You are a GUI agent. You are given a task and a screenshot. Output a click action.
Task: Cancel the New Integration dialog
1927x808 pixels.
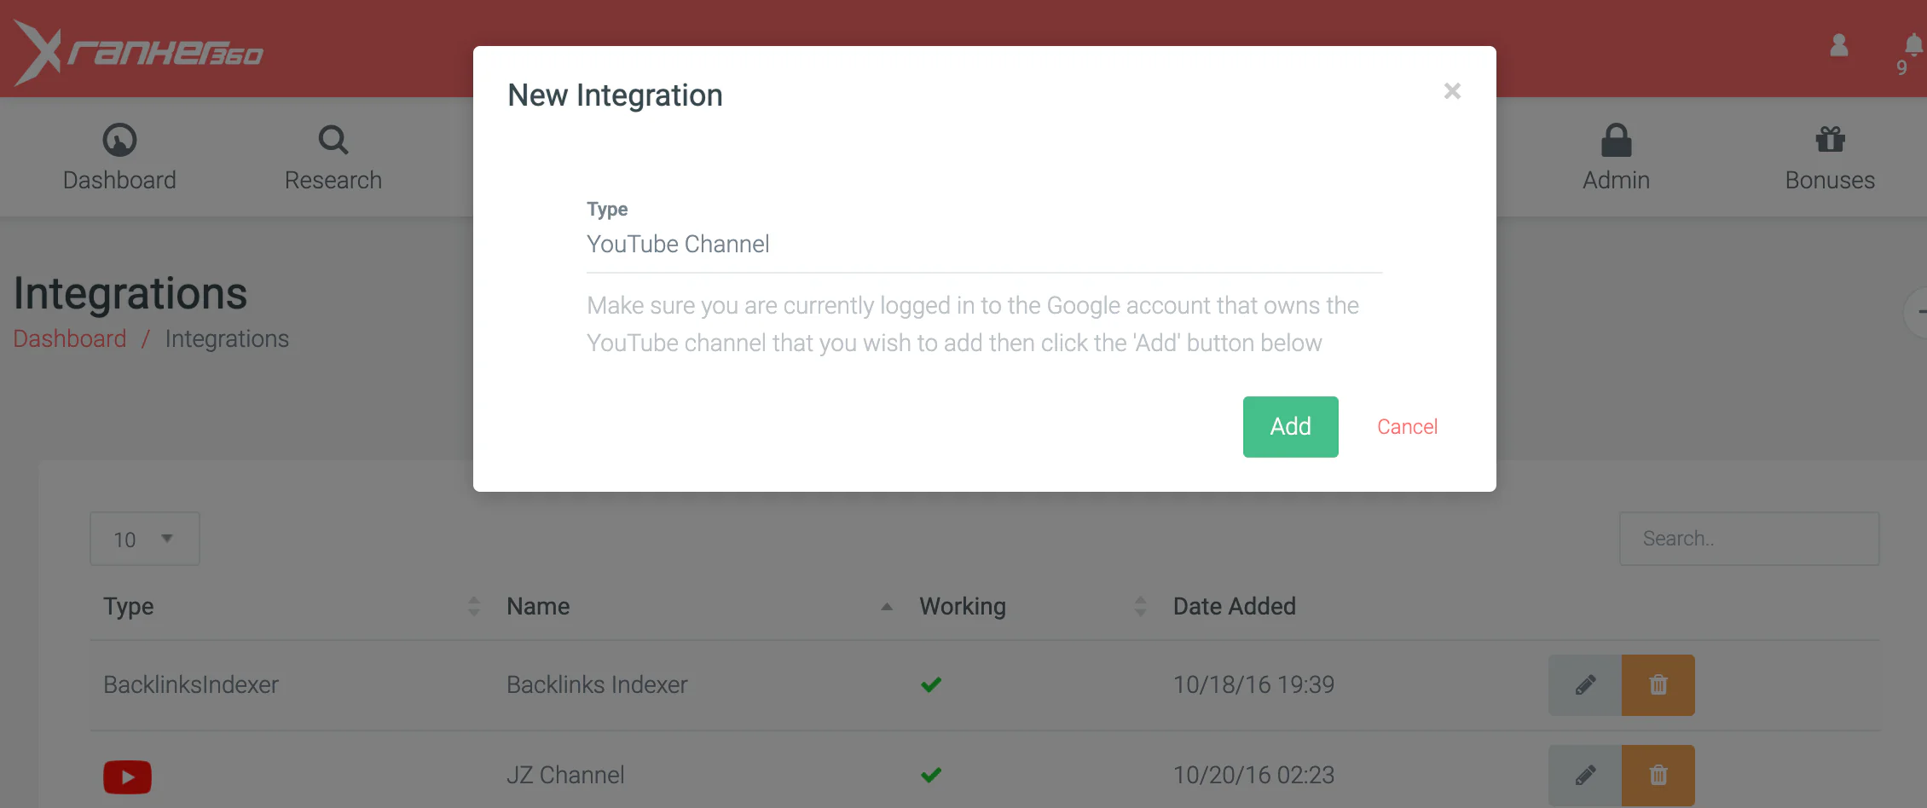click(1407, 427)
